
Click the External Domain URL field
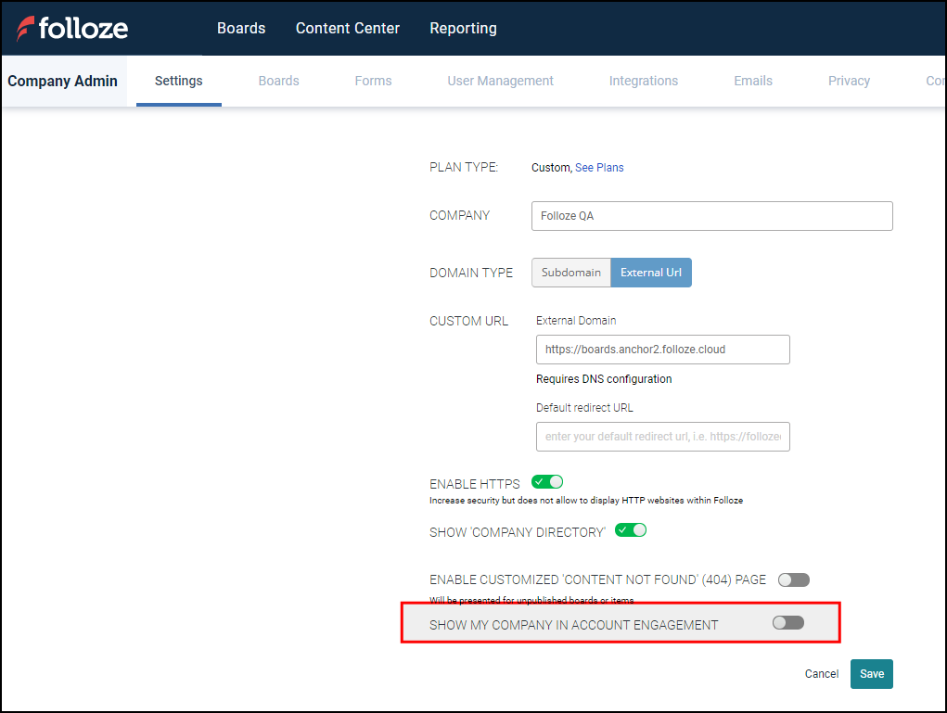pyautogui.click(x=662, y=350)
